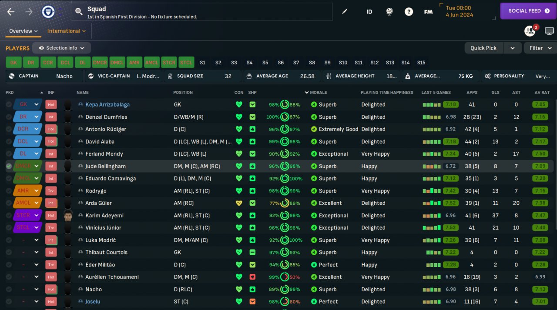Click Rodrygo's Trv info badge
The width and height of the screenshot is (557, 310).
[x=51, y=191]
